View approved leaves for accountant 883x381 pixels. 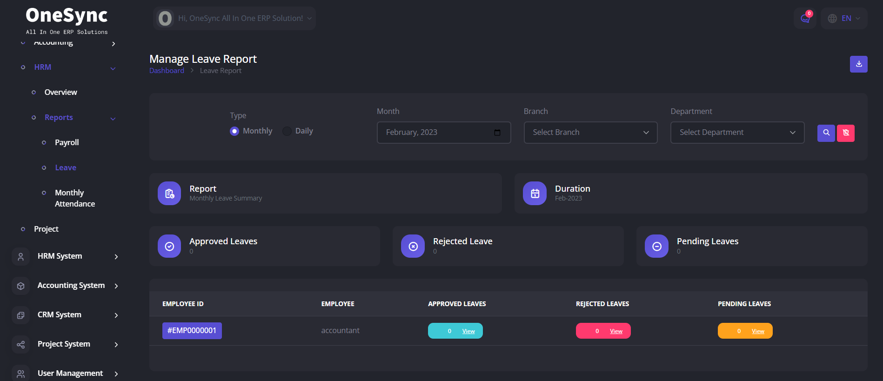[x=468, y=331]
